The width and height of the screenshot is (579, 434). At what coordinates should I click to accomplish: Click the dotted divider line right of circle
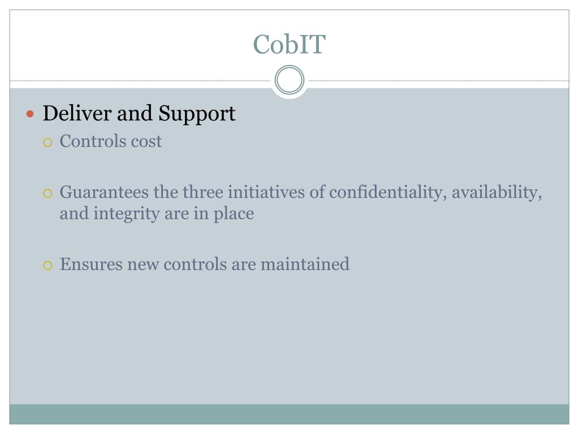tap(435, 81)
